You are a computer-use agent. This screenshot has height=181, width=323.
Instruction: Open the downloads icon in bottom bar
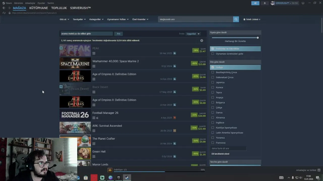pos(110,170)
